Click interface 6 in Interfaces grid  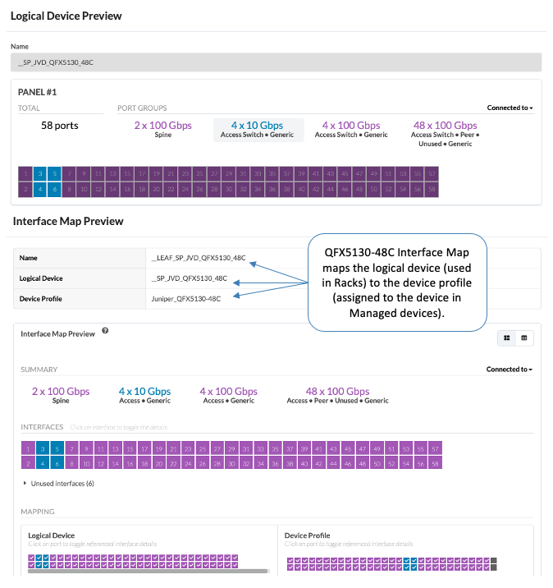(57, 463)
